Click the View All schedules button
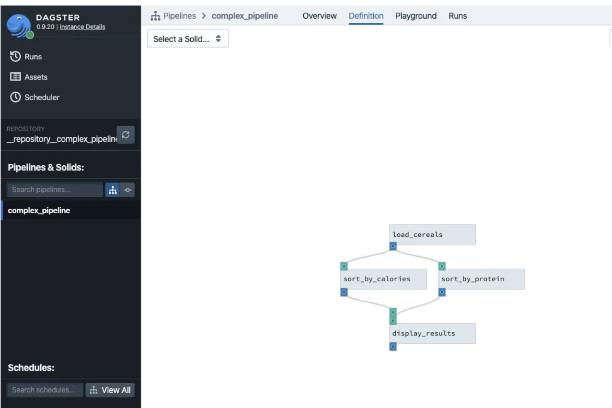 pos(110,390)
